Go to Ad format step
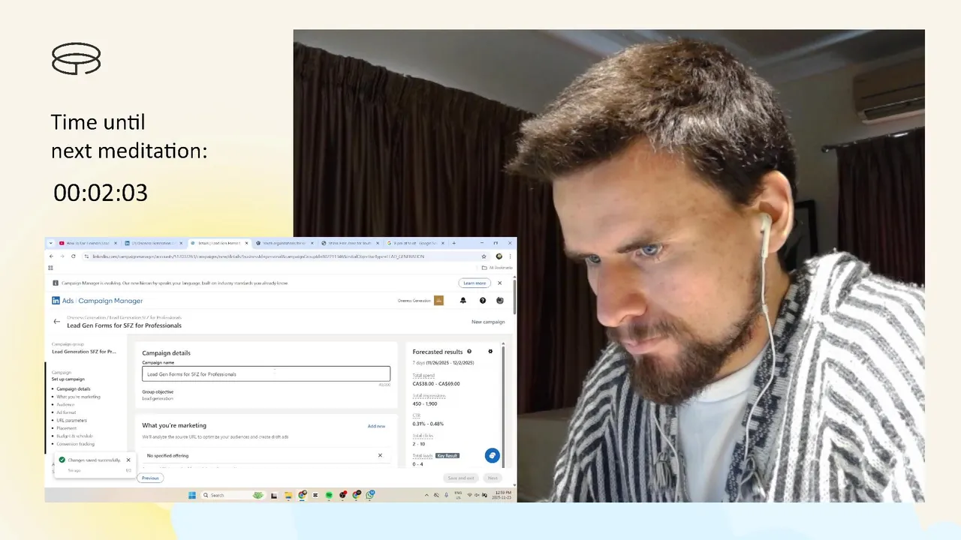961x540 pixels. [x=66, y=412]
